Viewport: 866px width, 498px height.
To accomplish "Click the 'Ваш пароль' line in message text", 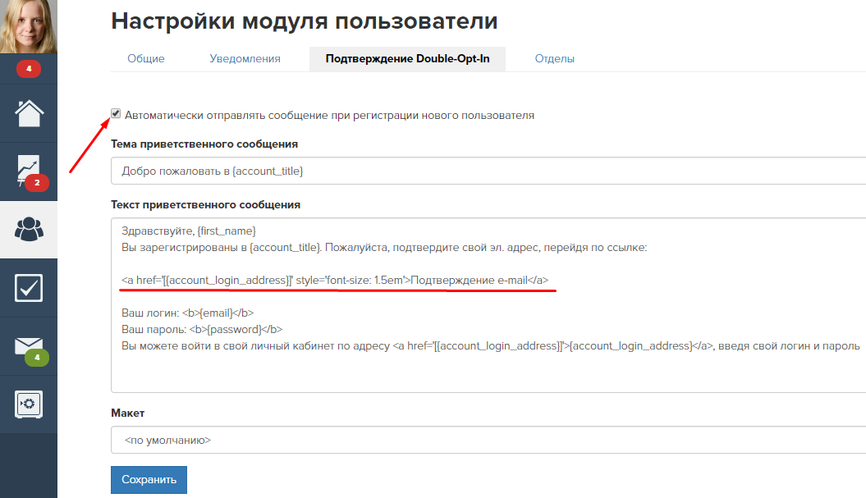I will [x=202, y=330].
